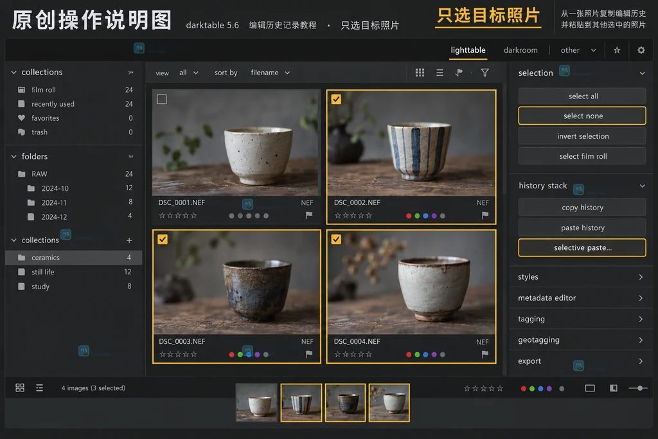Collapse the selection panel

[x=642, y=73]
